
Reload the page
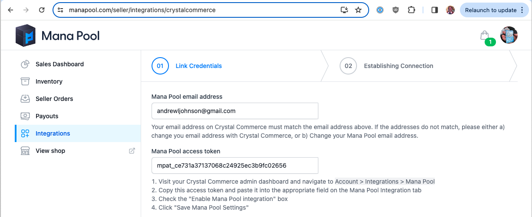click(x=42, y=10)
